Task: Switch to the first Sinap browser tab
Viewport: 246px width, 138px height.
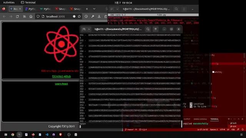Action: (60, 9)
